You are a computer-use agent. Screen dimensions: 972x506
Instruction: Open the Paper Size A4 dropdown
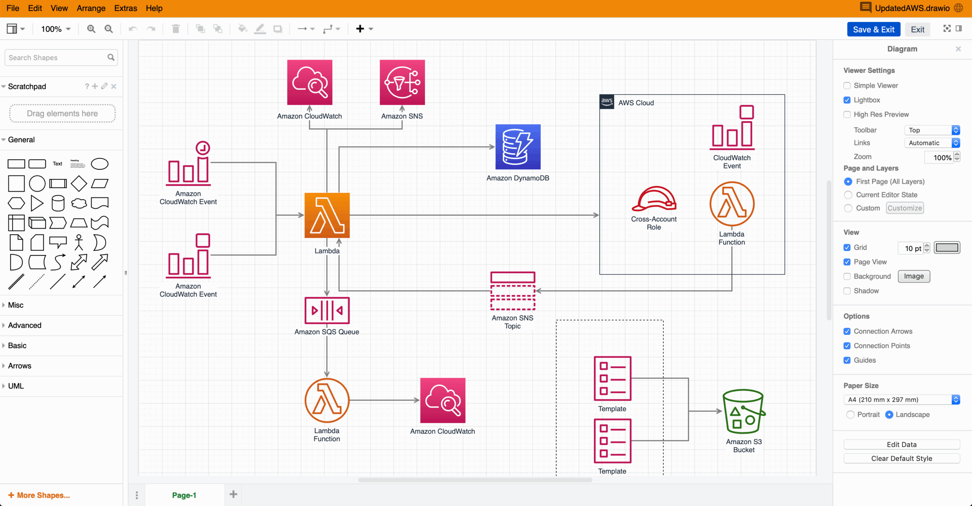pos(902,399)
